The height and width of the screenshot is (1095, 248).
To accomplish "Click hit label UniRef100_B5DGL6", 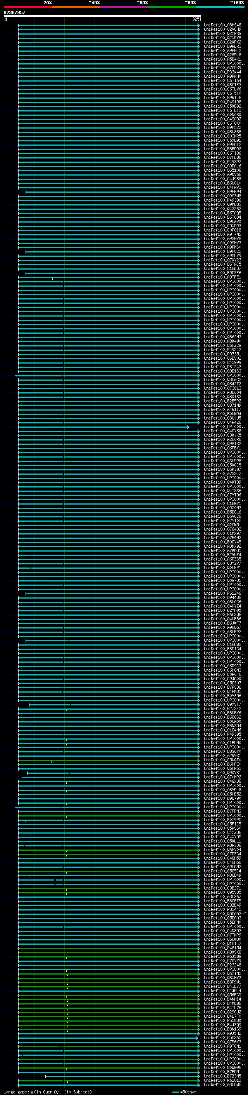I will pos(222,512).
